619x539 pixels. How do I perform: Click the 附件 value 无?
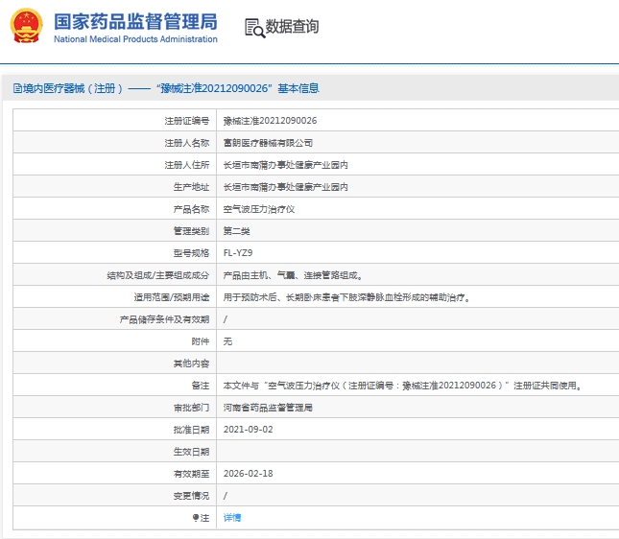227,341
